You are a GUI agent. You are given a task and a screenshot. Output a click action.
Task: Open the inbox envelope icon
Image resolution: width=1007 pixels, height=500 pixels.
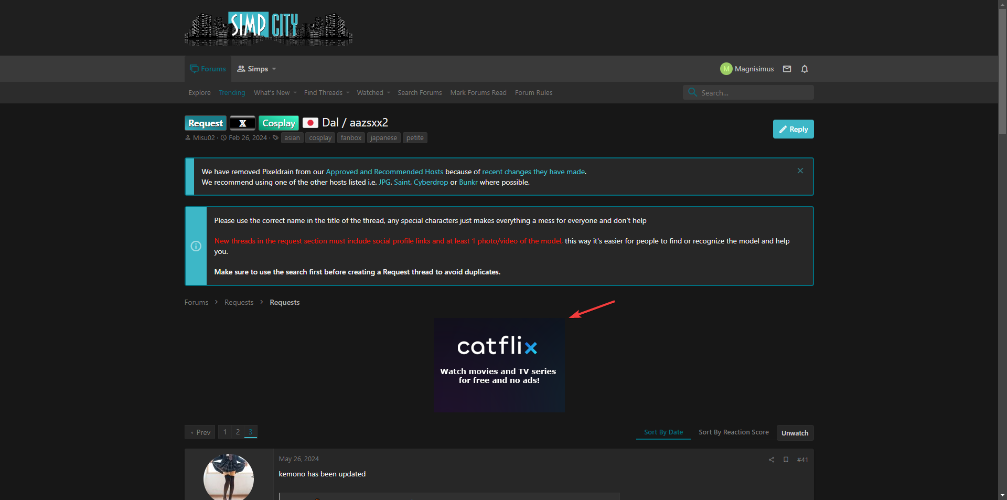pos(787,69)
